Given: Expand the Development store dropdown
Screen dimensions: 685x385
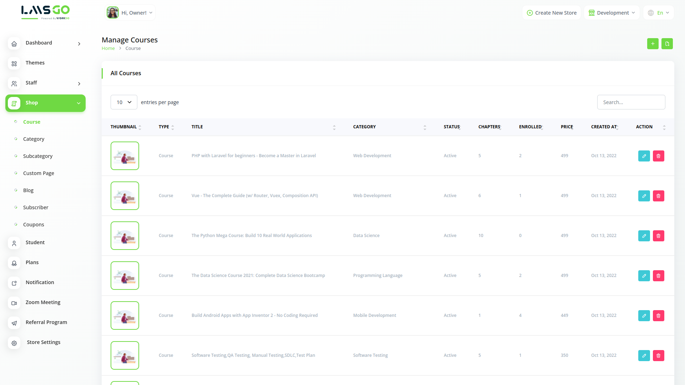Looking at the screenshot, I should [x=612, y=13].
